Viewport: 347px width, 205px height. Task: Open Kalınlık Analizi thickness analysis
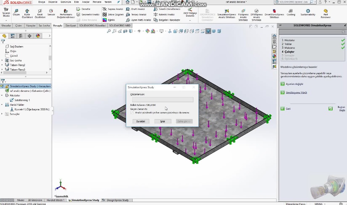tap(164, 14)
